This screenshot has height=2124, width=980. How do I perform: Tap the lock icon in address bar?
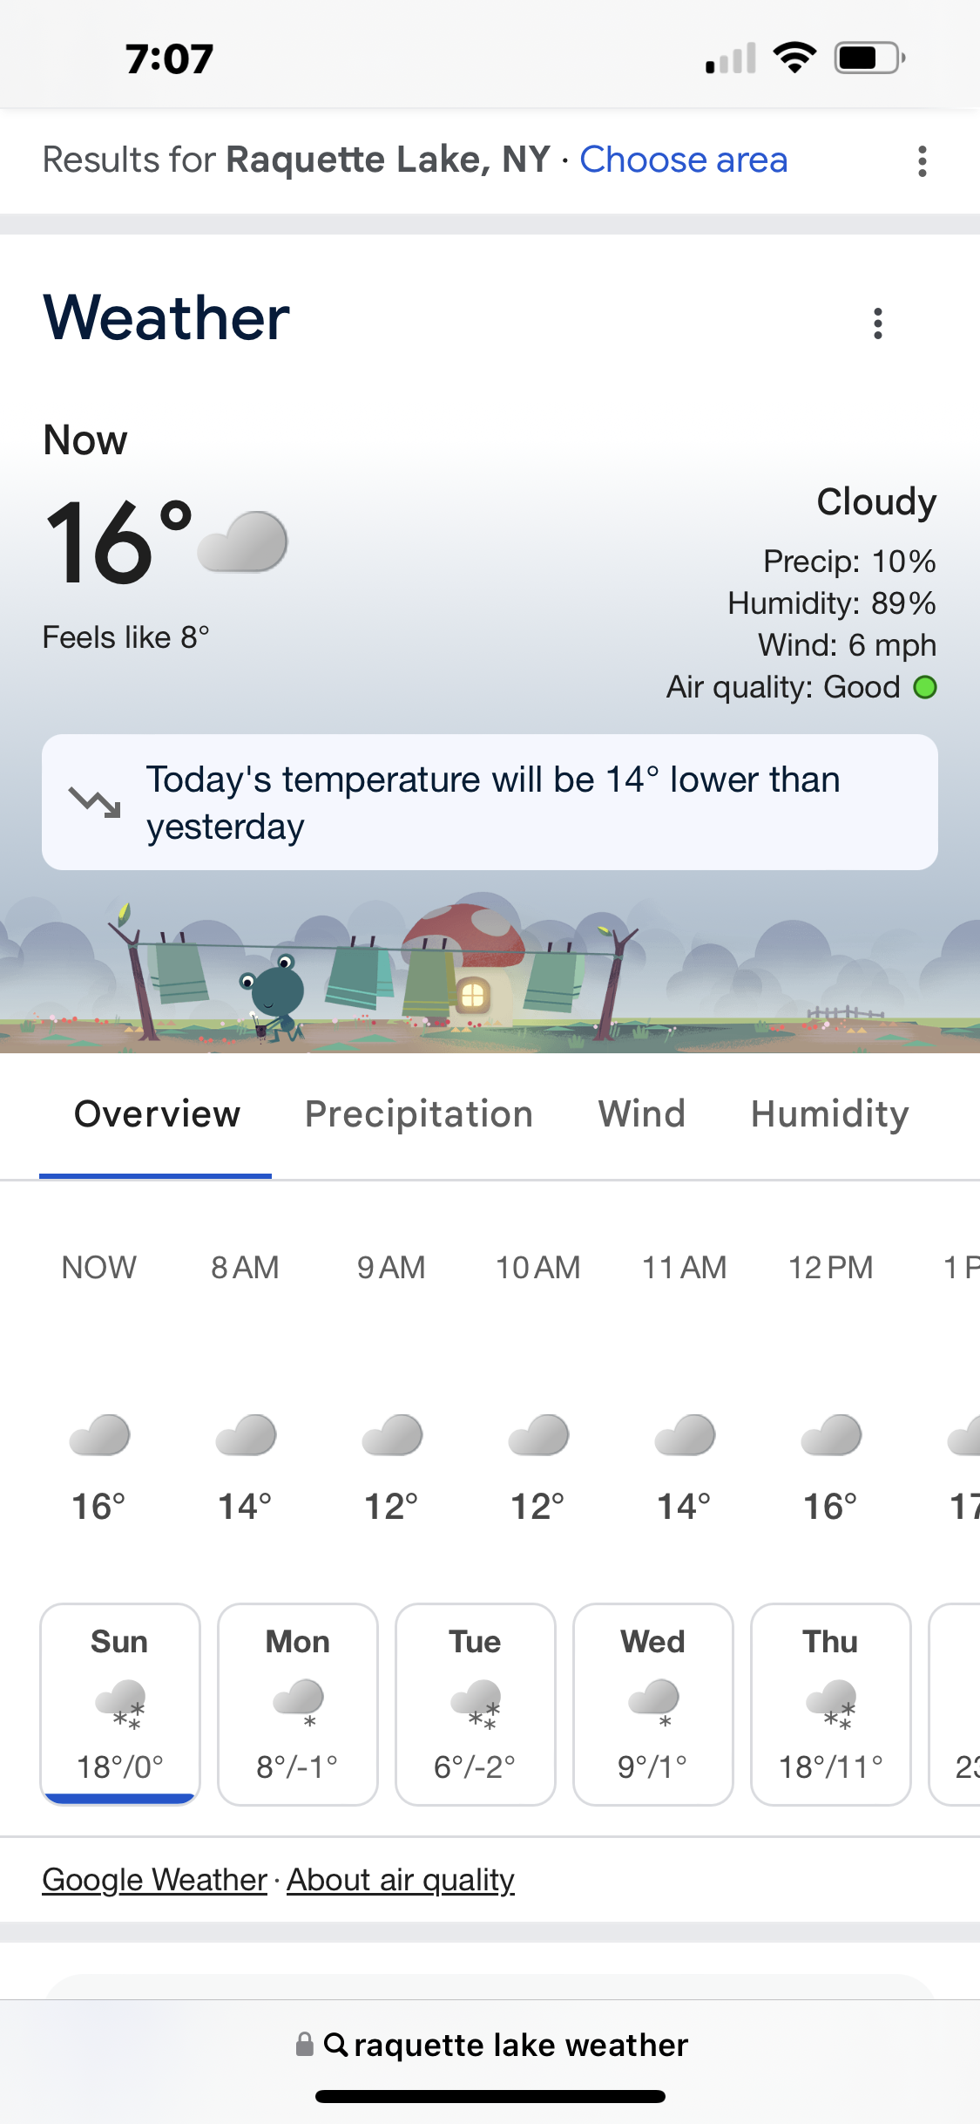pos(304,2044)
